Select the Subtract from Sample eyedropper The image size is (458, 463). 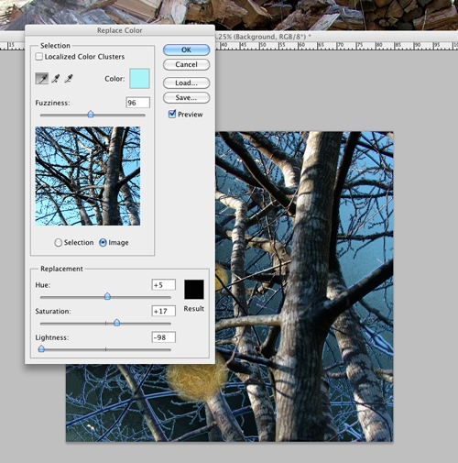[x=69, y=79]
